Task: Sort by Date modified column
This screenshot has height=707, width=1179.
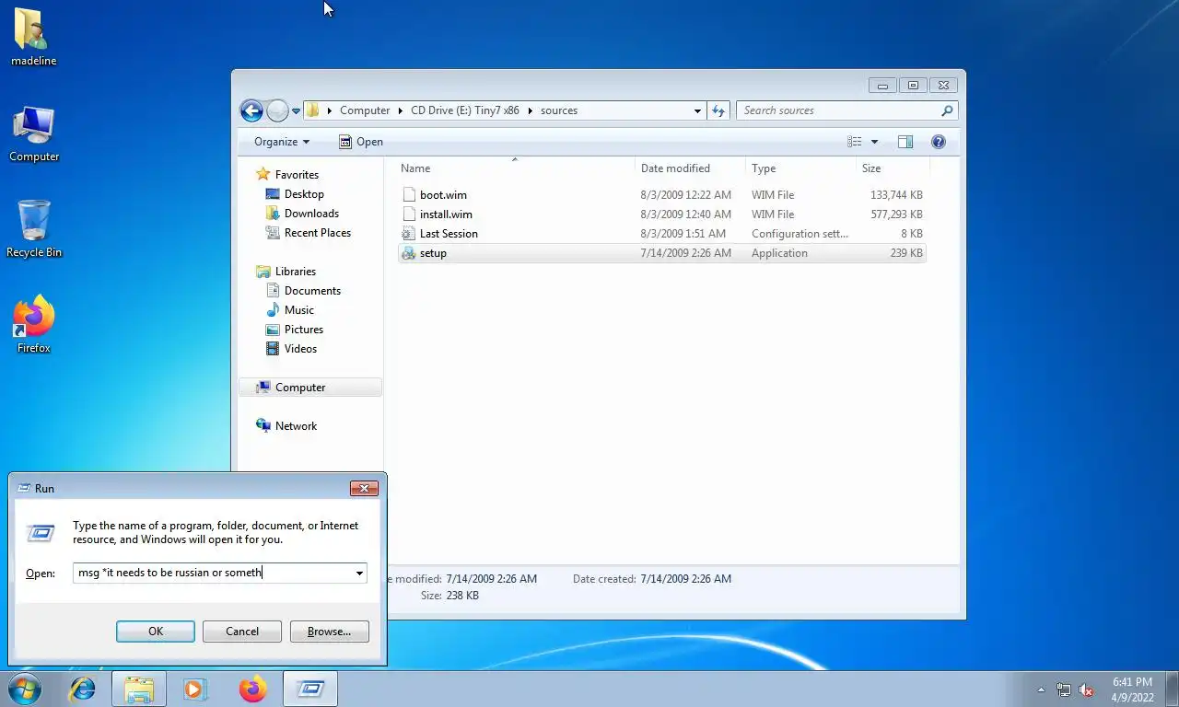Action: tap(690, 168)
